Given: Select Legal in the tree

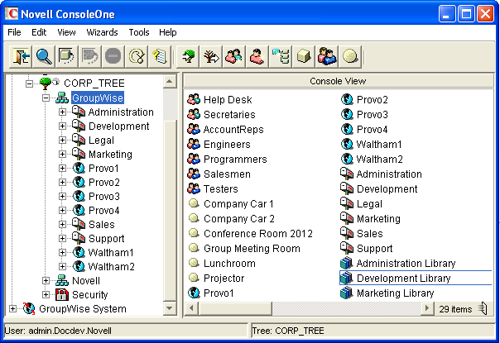Looking at the screenshot, I should click(101, 141).
